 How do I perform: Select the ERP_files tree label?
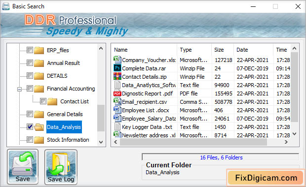click(x=58, y=50)
